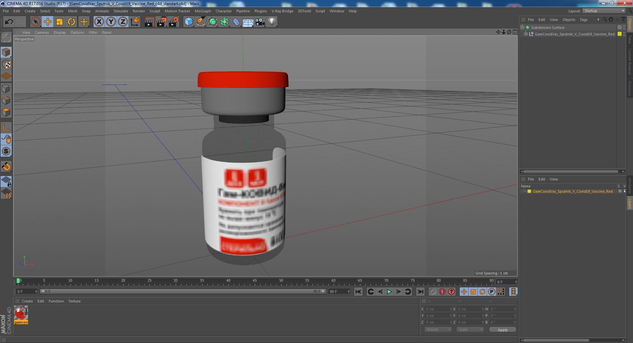Expand the Subdivision Surface tree node
Screen dimensions: 633x343
pos(523,27)
